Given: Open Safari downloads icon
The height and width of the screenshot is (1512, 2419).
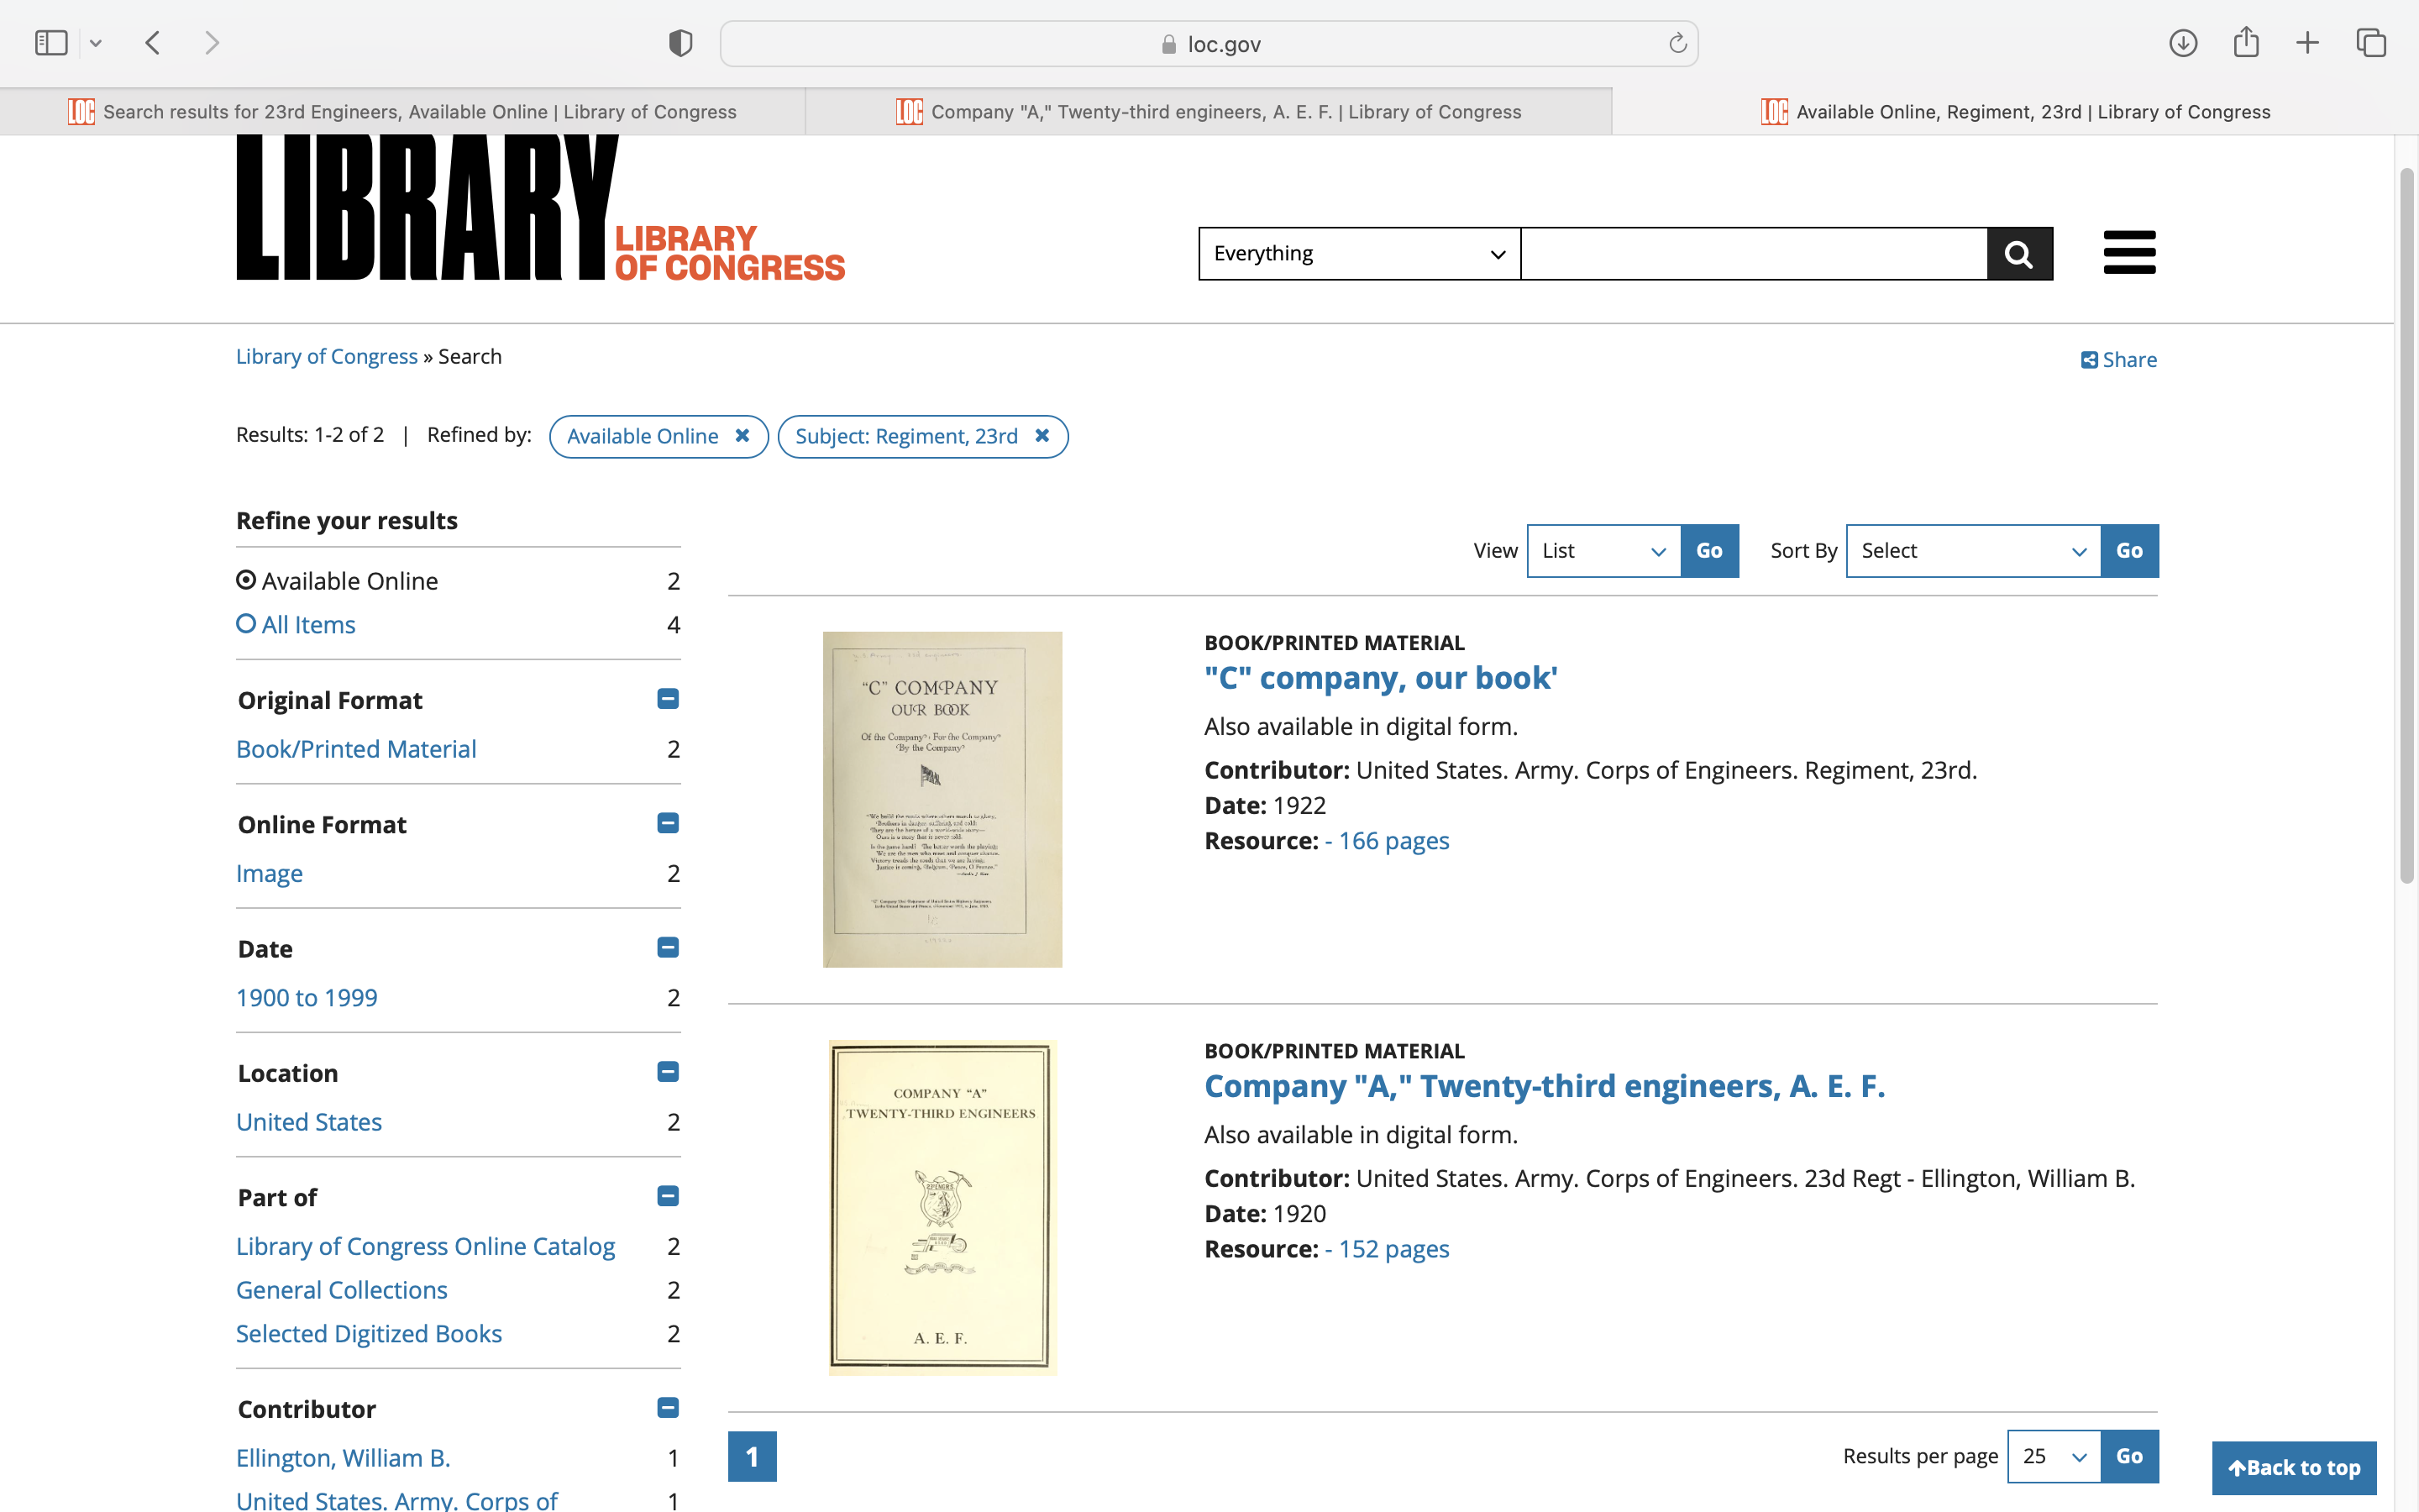Looking at the screenshot, I should (x=2182, y=43).
